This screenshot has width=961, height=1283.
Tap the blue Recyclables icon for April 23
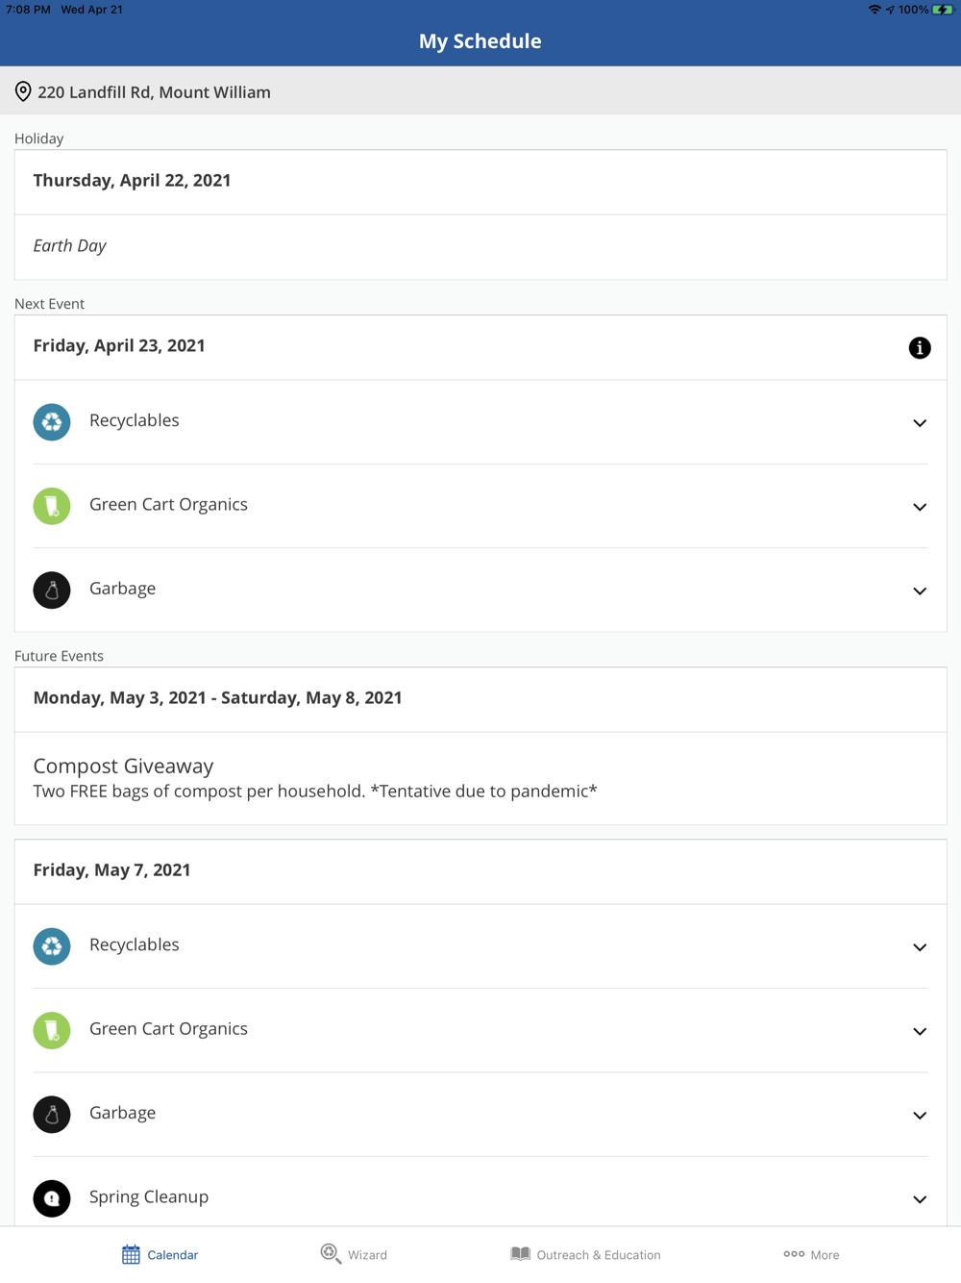[x=52, y=422]
